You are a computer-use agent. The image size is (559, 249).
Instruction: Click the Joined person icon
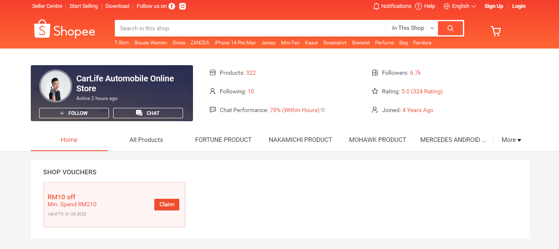tap(375, 110)
